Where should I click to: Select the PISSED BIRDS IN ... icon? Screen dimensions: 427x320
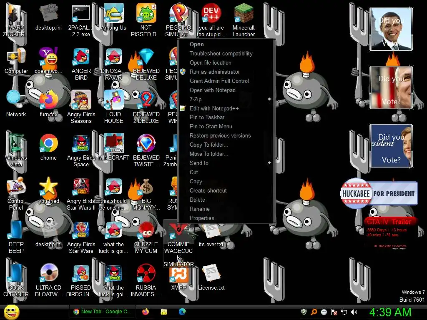click(x=81, y=280)
